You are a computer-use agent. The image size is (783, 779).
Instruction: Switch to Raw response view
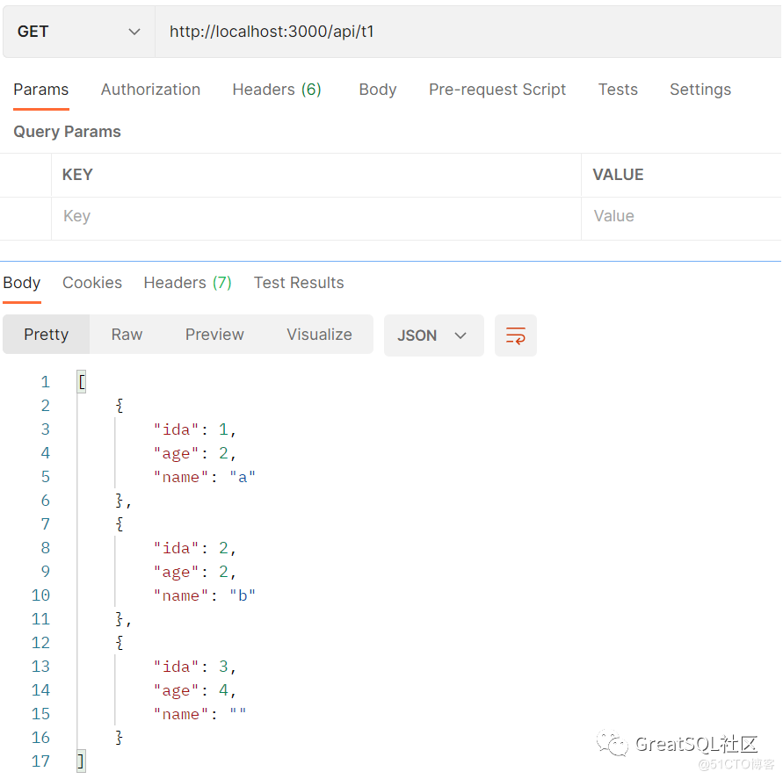127,335
